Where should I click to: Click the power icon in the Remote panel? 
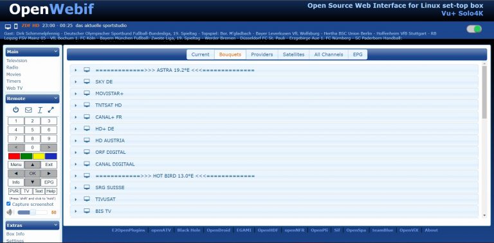(x=15, y=110)
